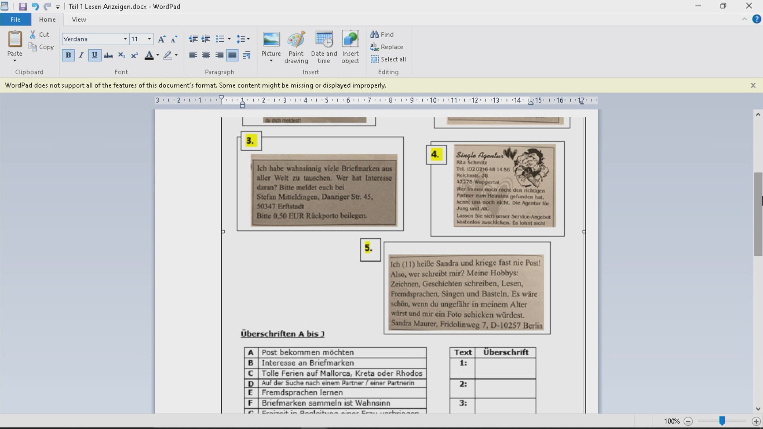This screenshot has height=429, width=763.
Task: Increase paragraph indent
Action: (x=206, y=39)
